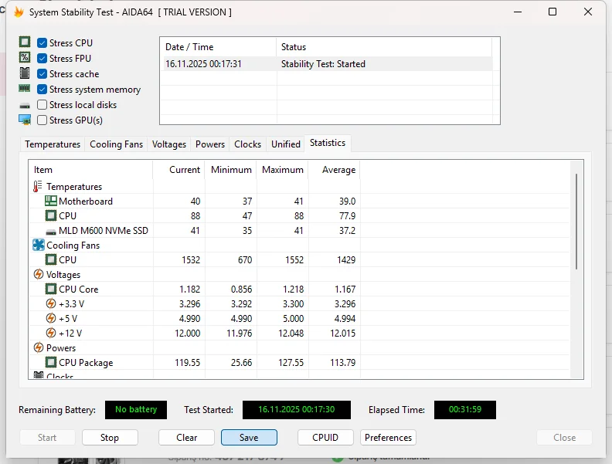Uncheck Stress FPU
Screen dimensions: 612x464
42,59
